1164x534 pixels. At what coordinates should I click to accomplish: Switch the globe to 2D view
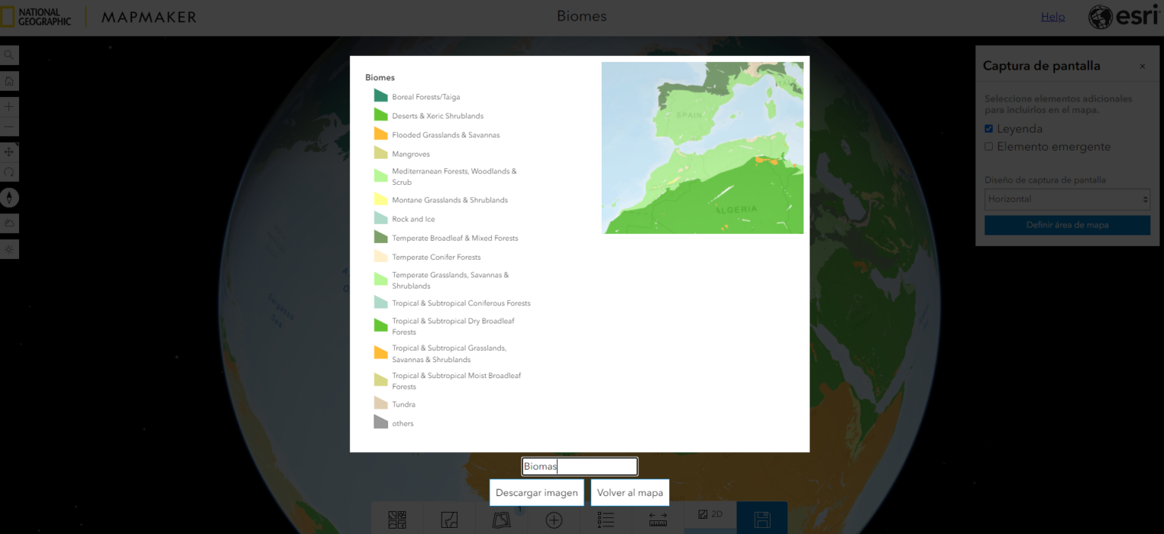709,514
